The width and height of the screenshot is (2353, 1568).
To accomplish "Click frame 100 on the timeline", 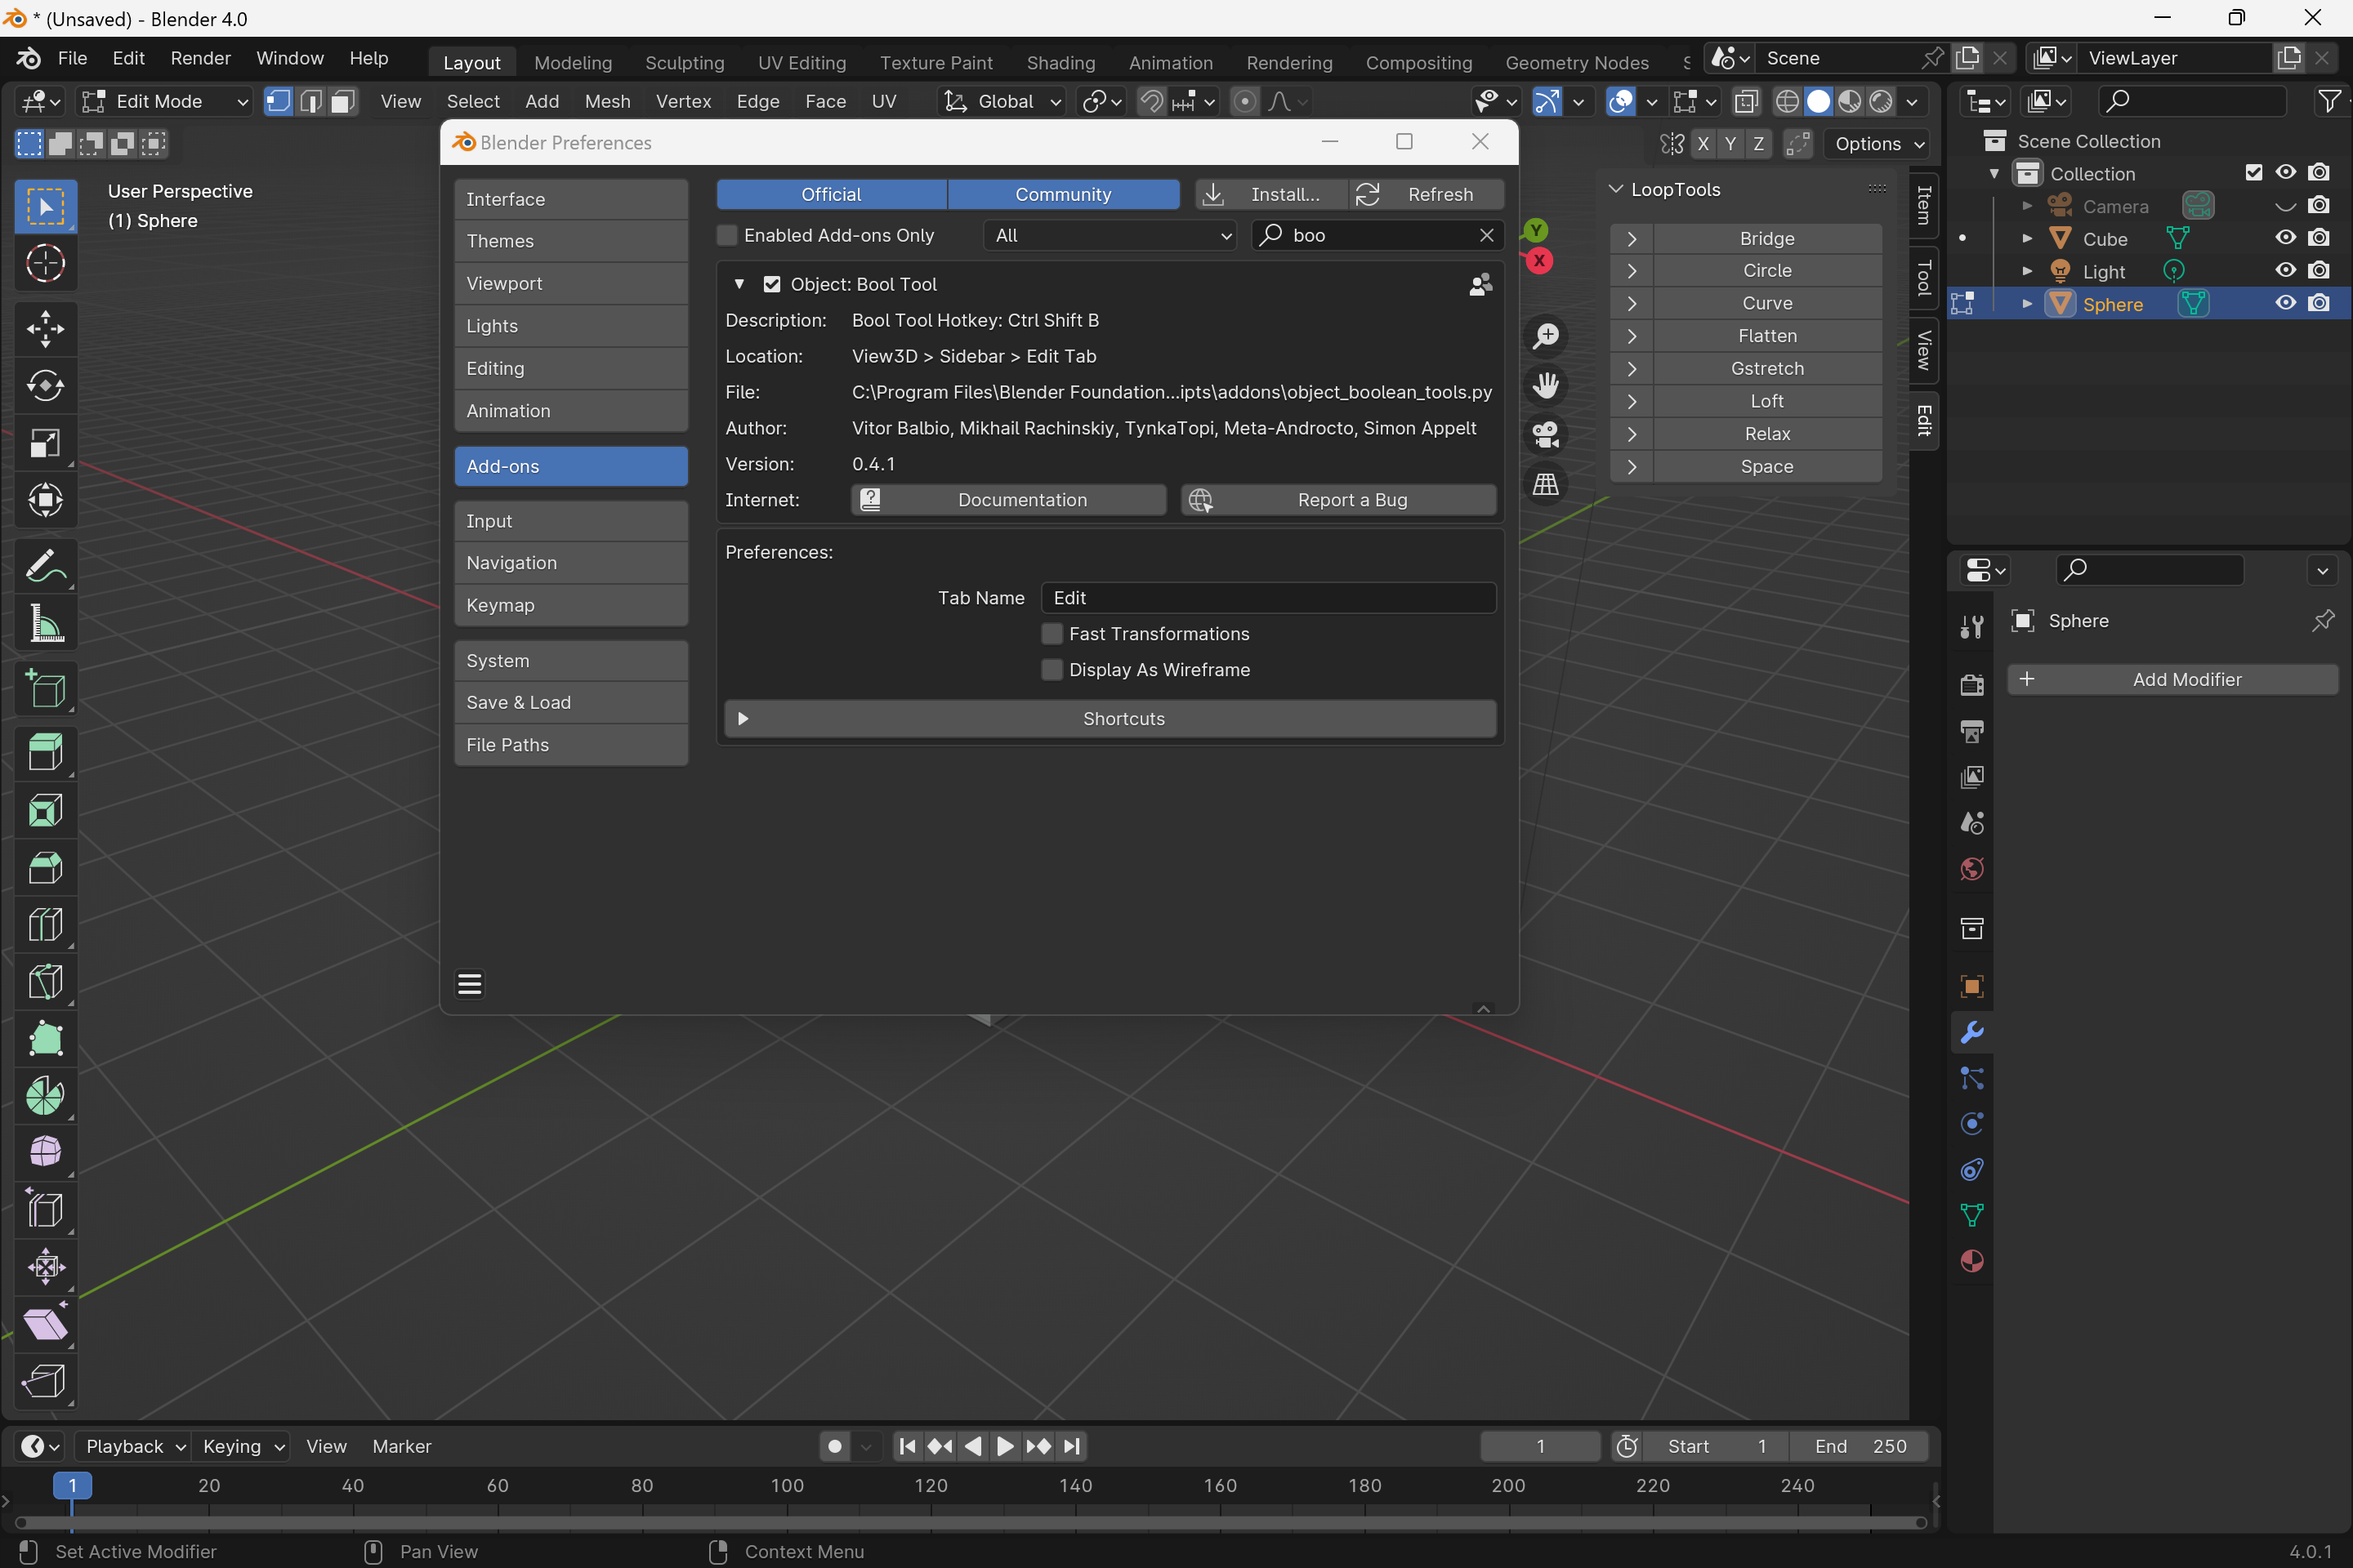I will click(x=786, y=1485).
